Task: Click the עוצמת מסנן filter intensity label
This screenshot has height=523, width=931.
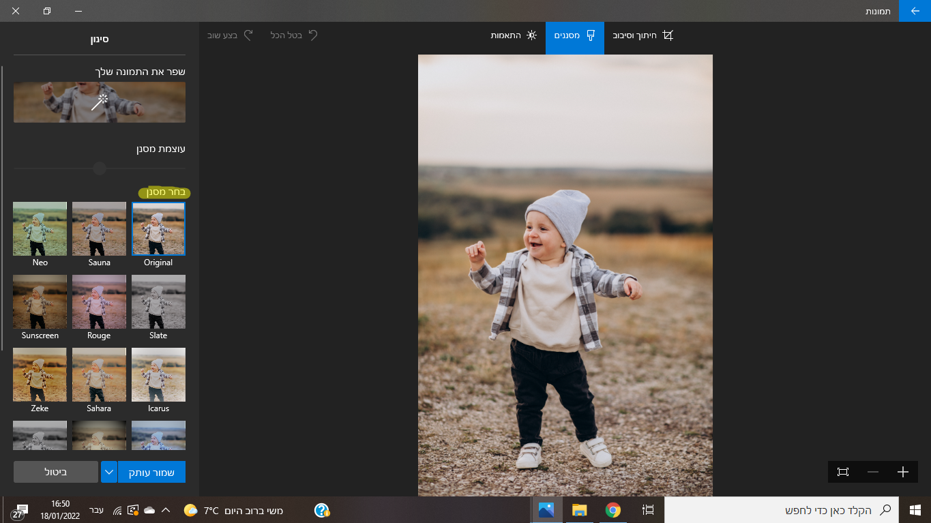Action: 160,149
